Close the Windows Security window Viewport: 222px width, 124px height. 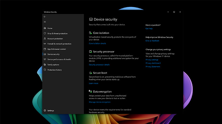tap(180, 12)
